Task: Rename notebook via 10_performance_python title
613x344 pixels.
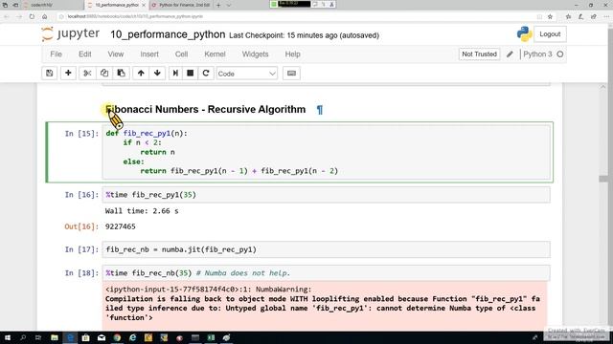Action: coord(168,34)
